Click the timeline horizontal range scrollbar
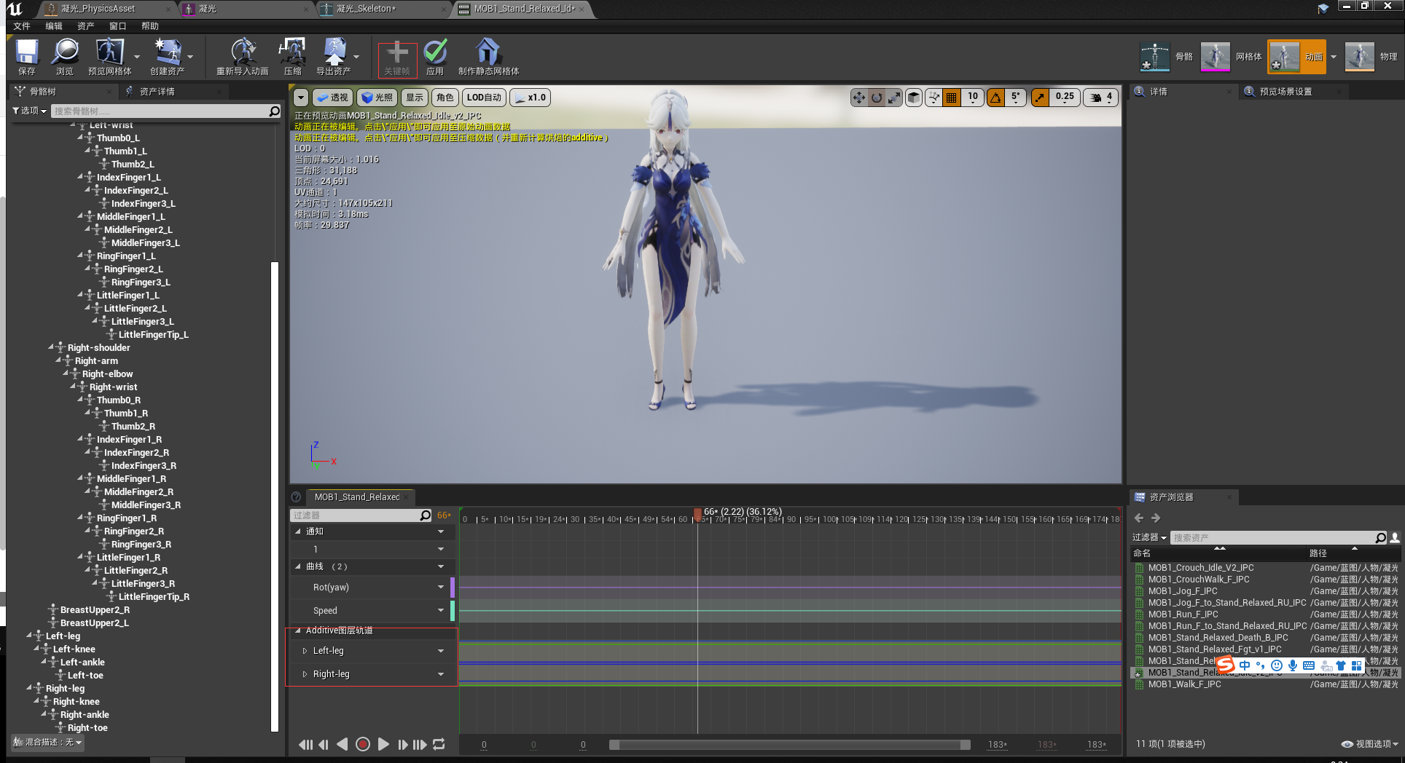This screenshot has height=763, width=1405. (x=790, y=744)
